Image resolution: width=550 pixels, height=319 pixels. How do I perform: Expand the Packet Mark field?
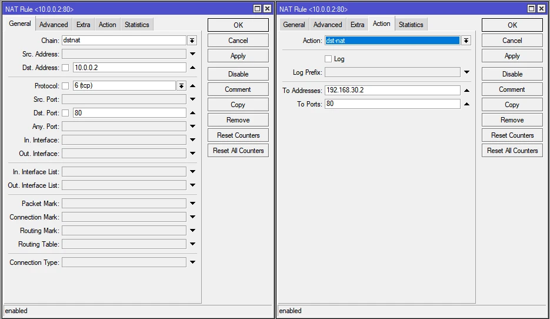coord(192,204)
